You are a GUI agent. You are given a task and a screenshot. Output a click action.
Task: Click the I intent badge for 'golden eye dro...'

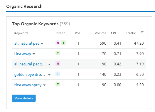(58, 74)
